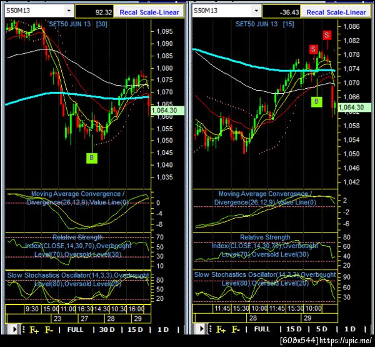
Task: Click date 28 on right time axis
Action: [x=253, y=318]
